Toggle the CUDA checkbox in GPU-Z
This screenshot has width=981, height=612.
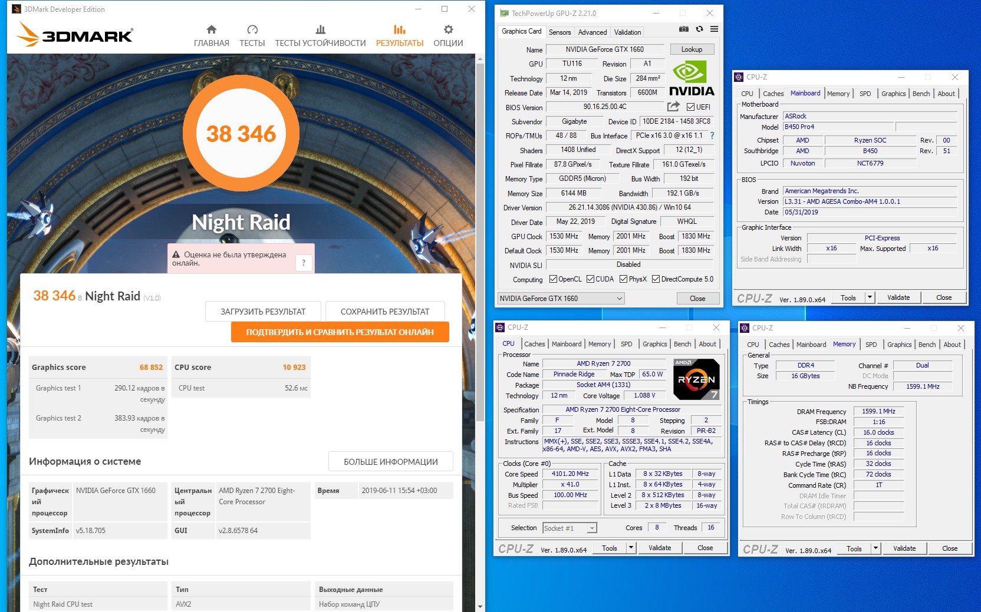[590, 279]
